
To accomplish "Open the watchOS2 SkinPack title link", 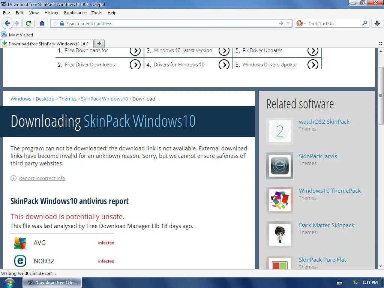I will [x=324, y=122].
